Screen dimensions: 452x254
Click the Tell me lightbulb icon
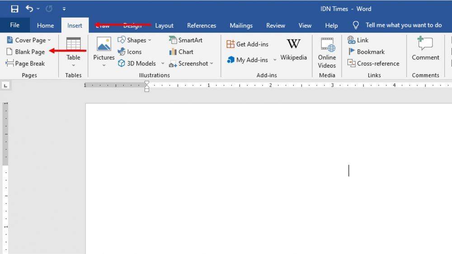point(356,25)
